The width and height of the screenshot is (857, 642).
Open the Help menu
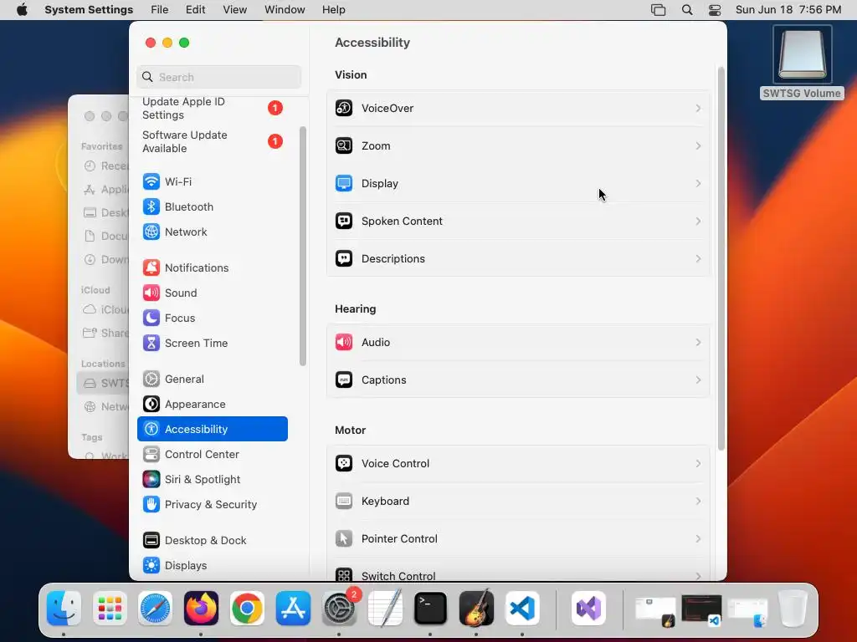(333, 10)
